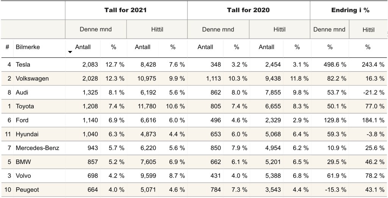
Task: Click the Mercedes-Benz brand cell
Action: [37, 148]
